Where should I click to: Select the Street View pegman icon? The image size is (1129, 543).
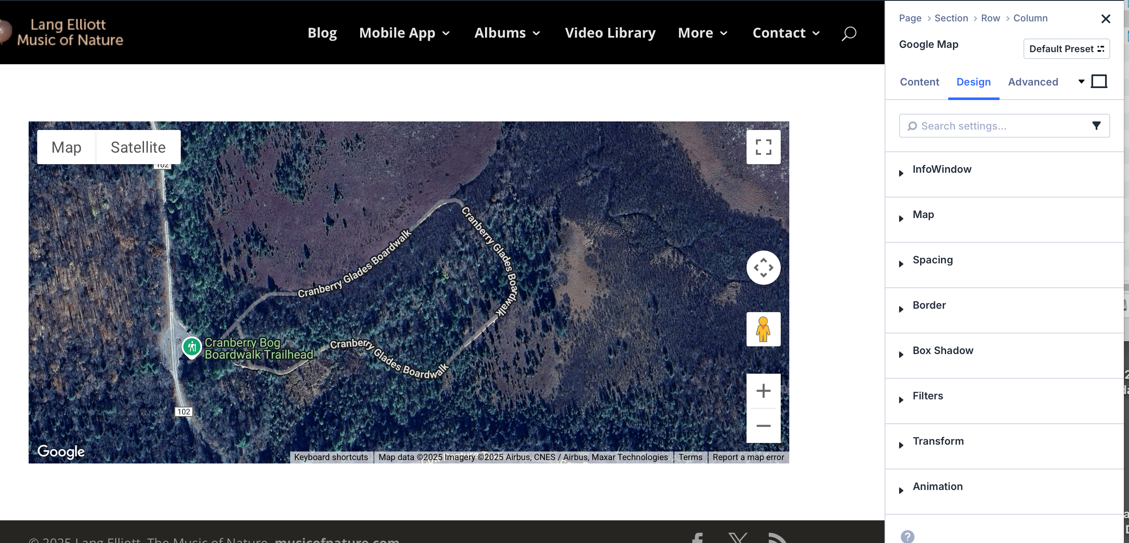pos(763,329)
